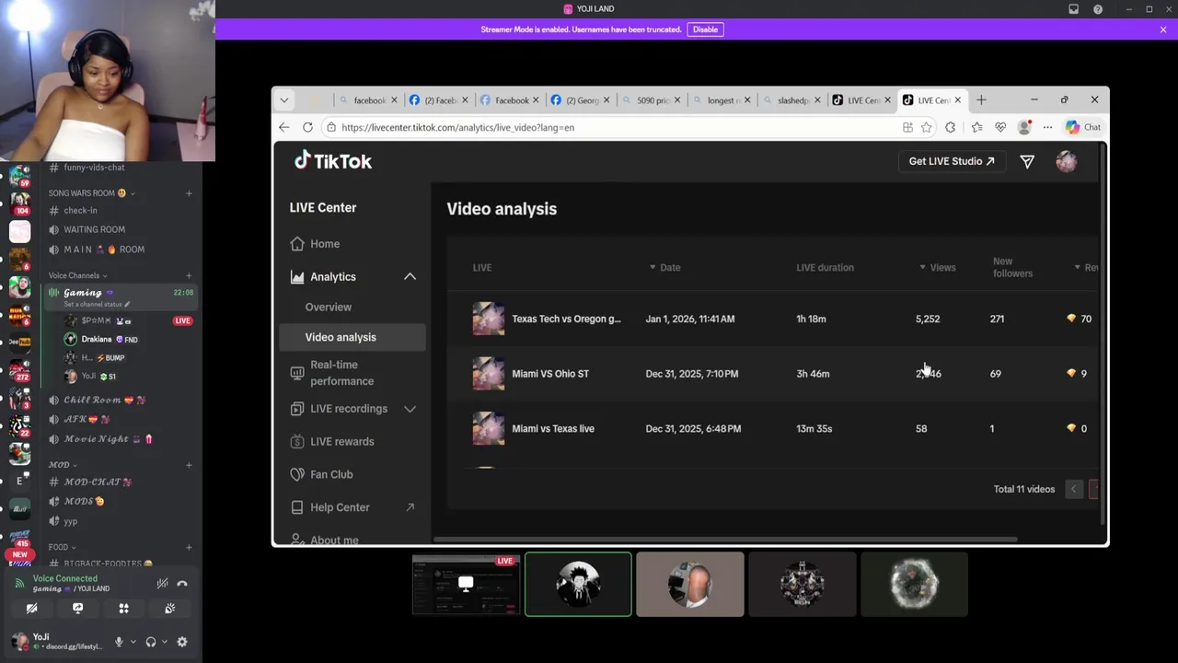Screen dimensions: 1178x663
Task: Go to LIVE Center Home
Action: click(352, 244)
